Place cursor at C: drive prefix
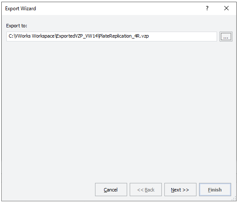 coord(11,36)
